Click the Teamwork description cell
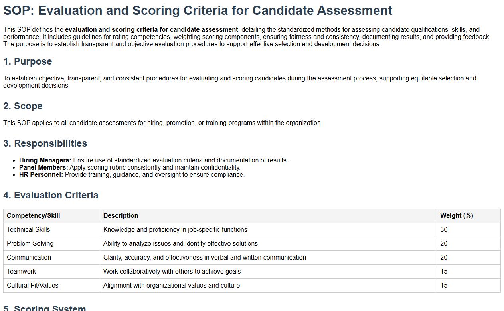Image resolution: width=504 pixels, height=311 pixels. click(x=172, y=272)
